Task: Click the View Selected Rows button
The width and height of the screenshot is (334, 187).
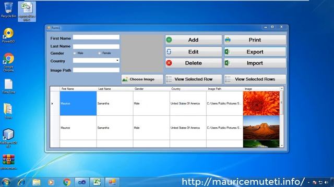Action: (x=255, y=79)
